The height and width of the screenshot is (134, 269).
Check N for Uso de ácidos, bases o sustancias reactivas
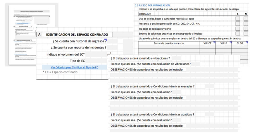(246, 19)
